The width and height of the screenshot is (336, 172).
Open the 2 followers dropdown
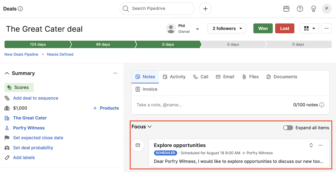[227, 28]
